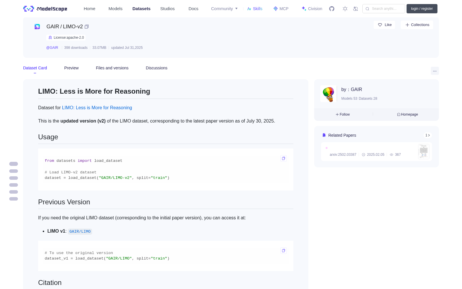
Task: Copy dataset name GAIR/LIMO-v2 icon
Action: pyautogui.click(x=87, y=27)
